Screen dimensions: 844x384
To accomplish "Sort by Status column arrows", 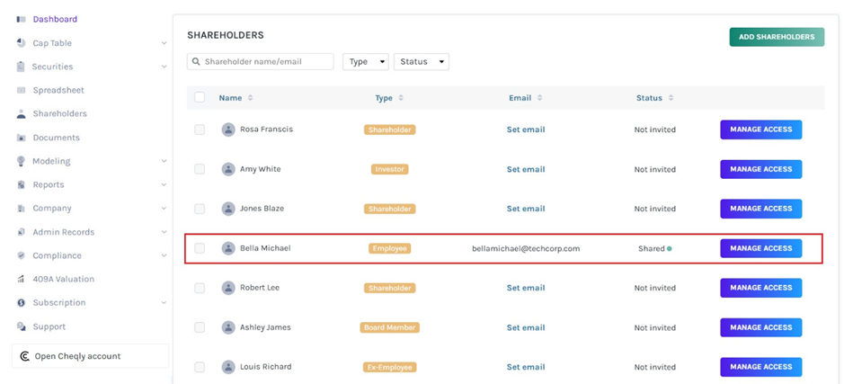I will (671, 98).
